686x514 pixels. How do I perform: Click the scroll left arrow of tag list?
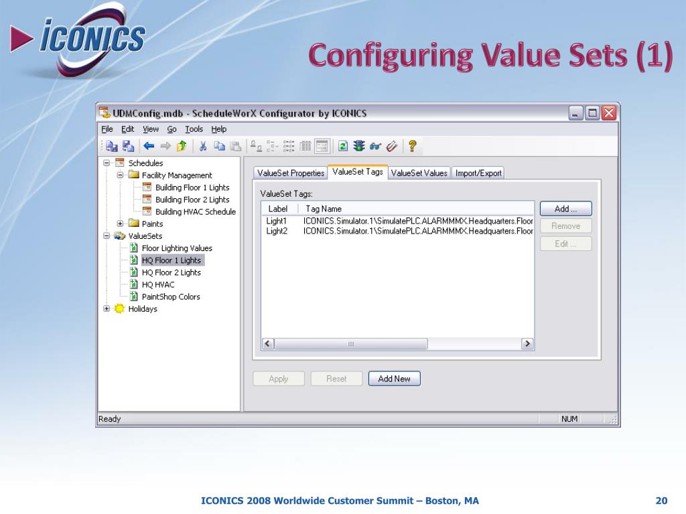268,344
